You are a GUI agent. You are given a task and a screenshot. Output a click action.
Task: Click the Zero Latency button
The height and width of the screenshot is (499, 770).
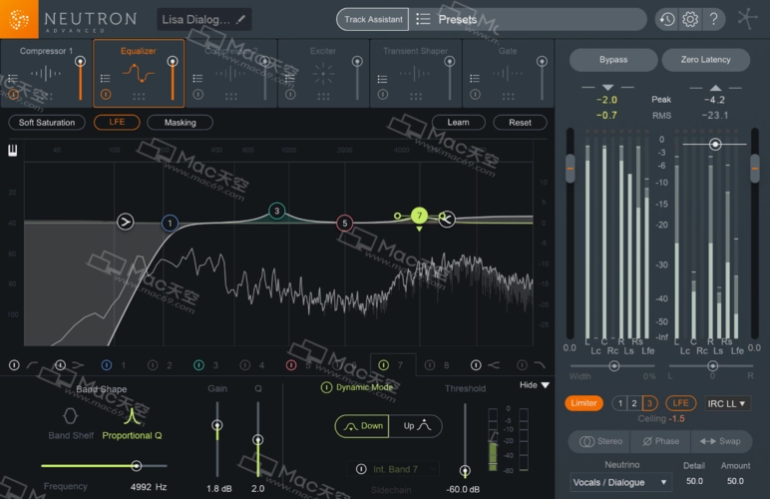point(706,60)
